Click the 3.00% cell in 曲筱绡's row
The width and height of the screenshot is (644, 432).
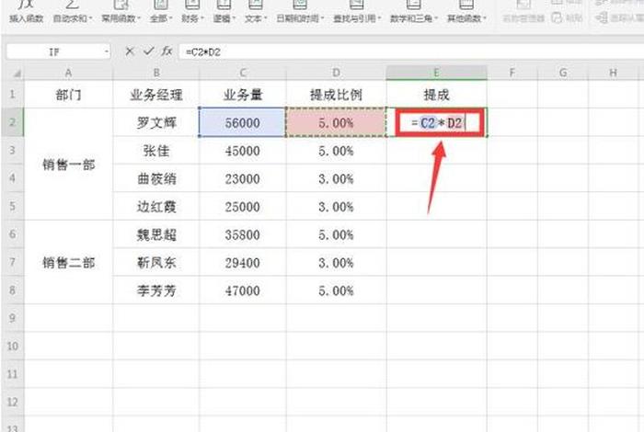point(336,178)
